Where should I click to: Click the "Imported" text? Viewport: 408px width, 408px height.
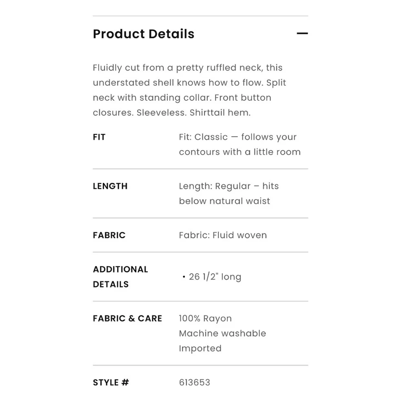point(200,348)
